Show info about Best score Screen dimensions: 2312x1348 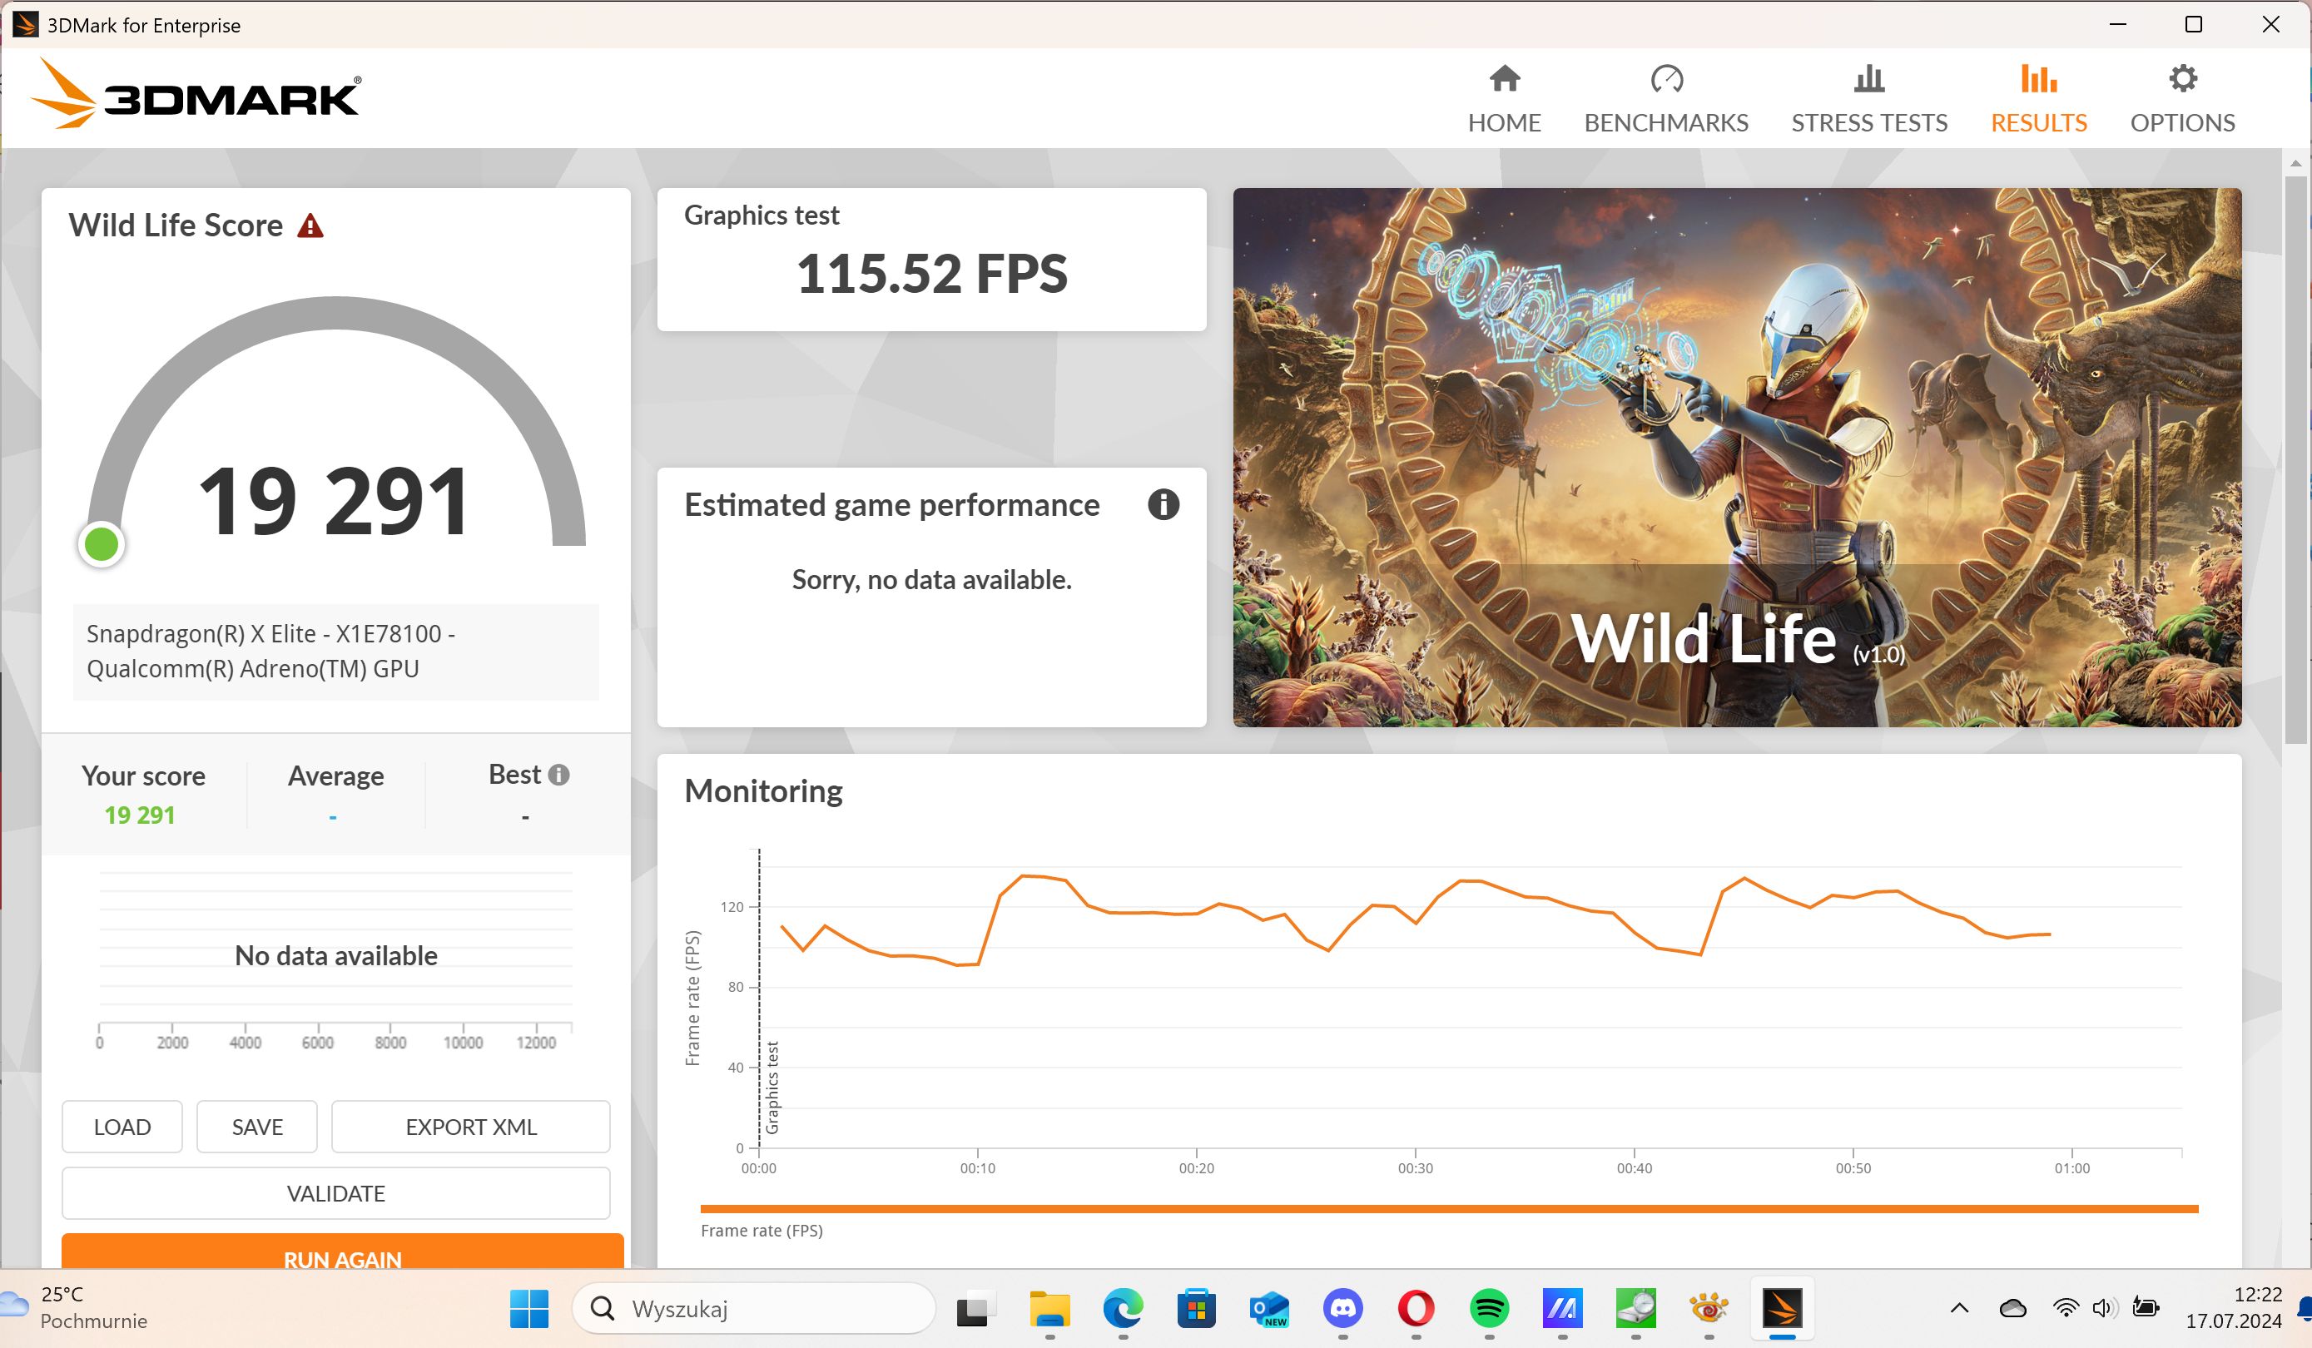(558, 775)
